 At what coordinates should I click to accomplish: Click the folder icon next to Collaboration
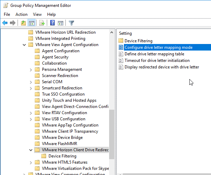pos(37,63)
